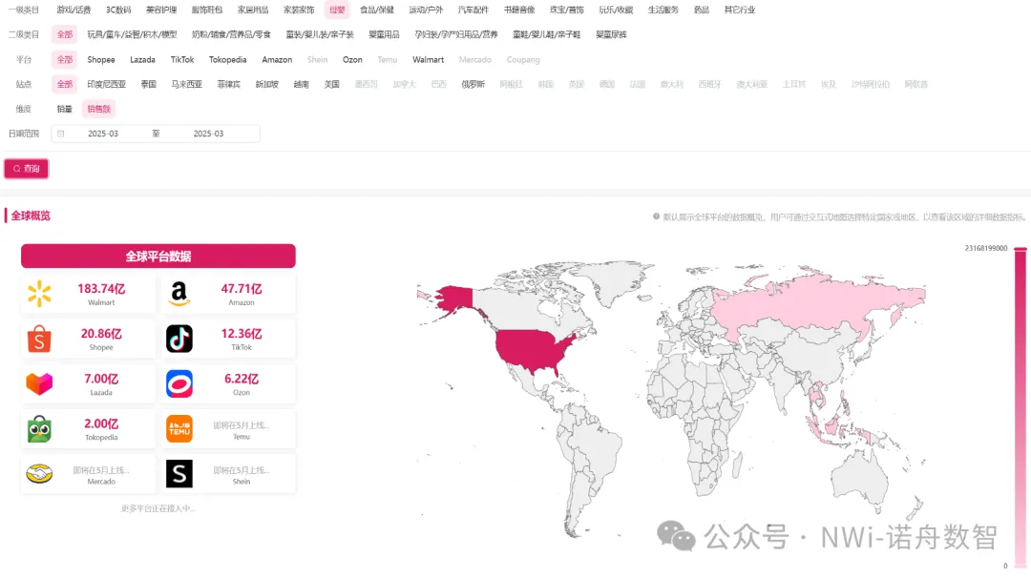Click the Walmart logo icon
Screen dimensions: 1031x578
39,294
